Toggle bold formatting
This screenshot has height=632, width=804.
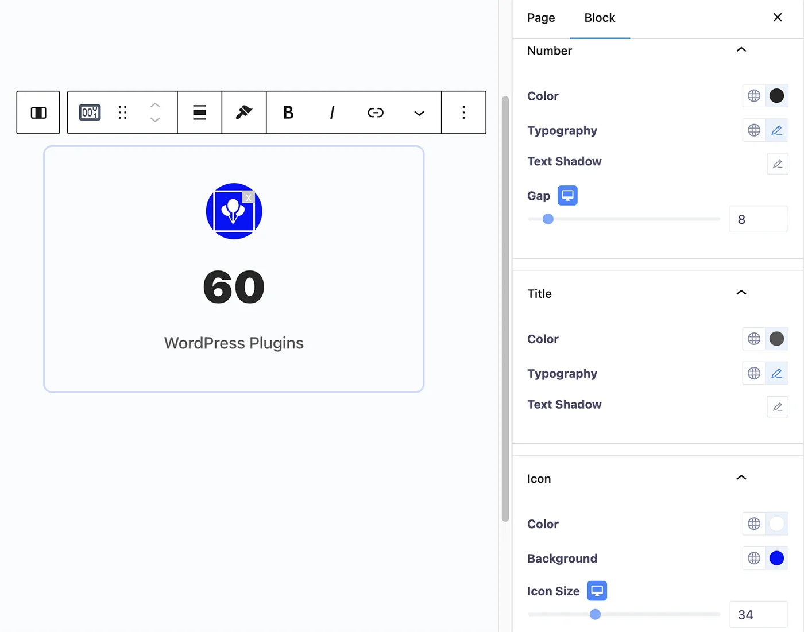coord(288,113)
